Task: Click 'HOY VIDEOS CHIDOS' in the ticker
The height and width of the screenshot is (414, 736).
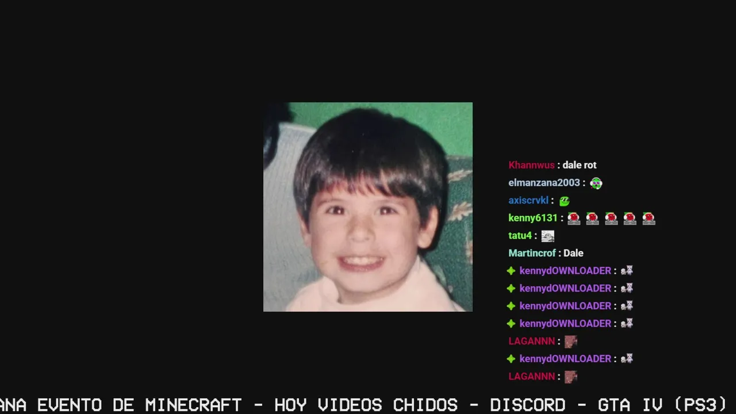Action: (366, 405)
